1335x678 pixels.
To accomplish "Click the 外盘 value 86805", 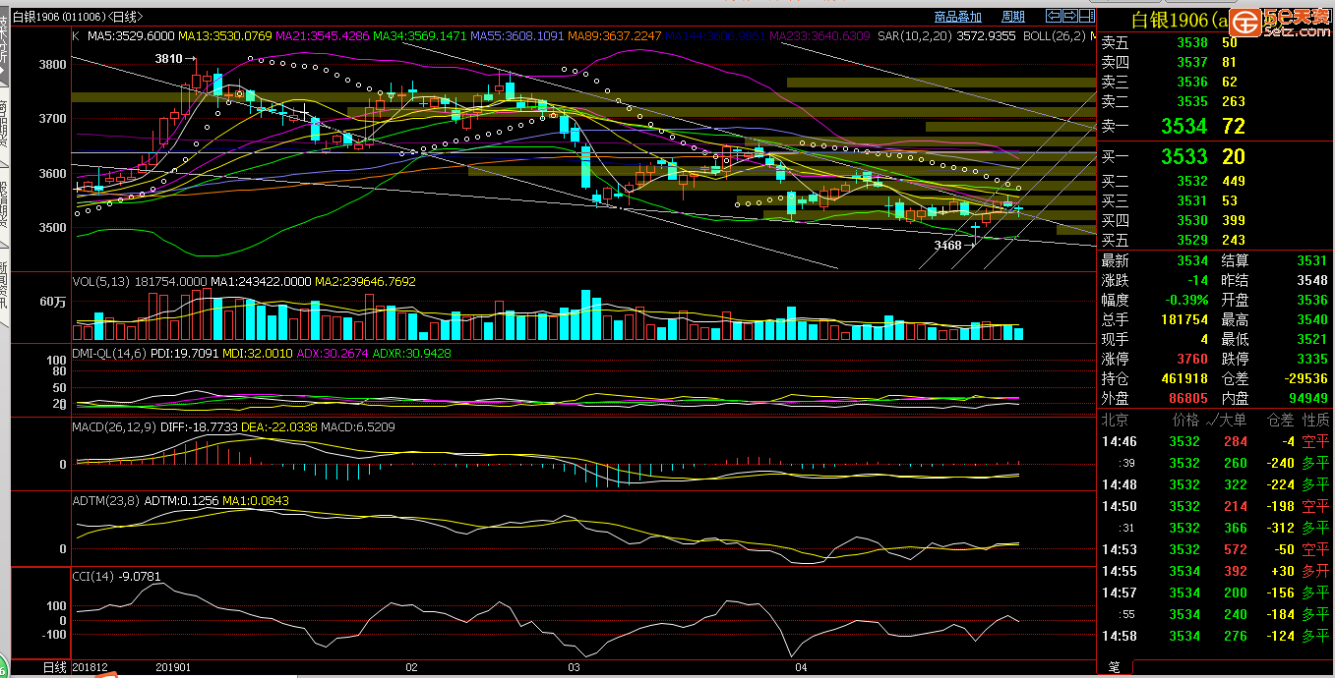I will coord(1188,398).
